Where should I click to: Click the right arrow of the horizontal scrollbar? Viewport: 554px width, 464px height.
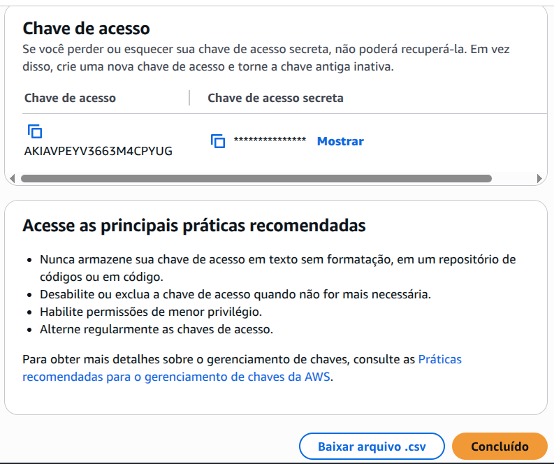click(x=539, y=178)
